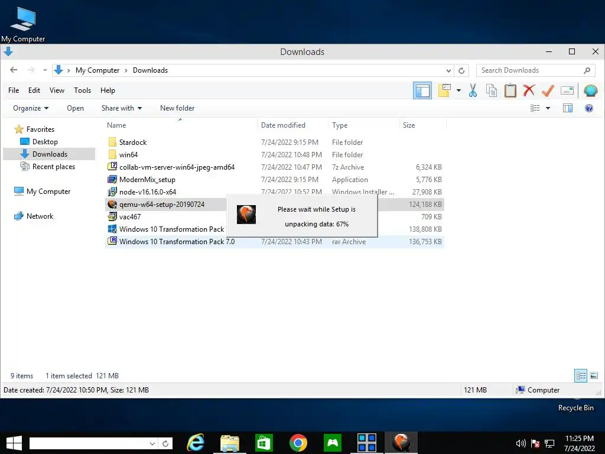605x454 pixels.
Task: Sort by the Type column header
Action: coord(340,125)
